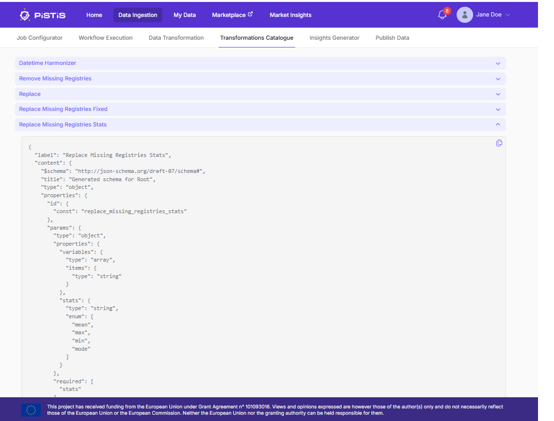The image size is (554, 421).
Task: Expand the Remove Missing Registries chevron
Action: (x=498, y=79)
